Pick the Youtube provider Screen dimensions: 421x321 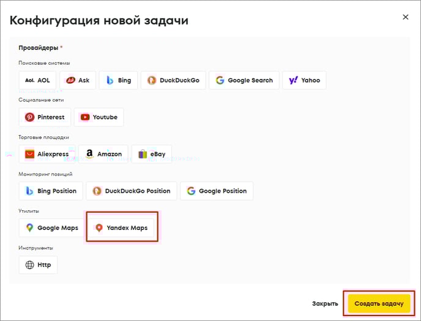point(99,117)
